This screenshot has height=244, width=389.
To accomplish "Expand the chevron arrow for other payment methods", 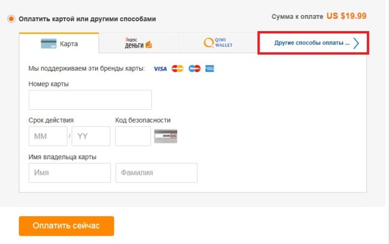I will (x=356, y=43).
